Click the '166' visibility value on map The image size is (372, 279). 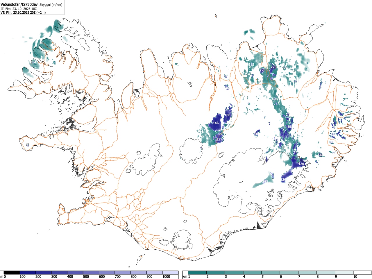[227, 115]
